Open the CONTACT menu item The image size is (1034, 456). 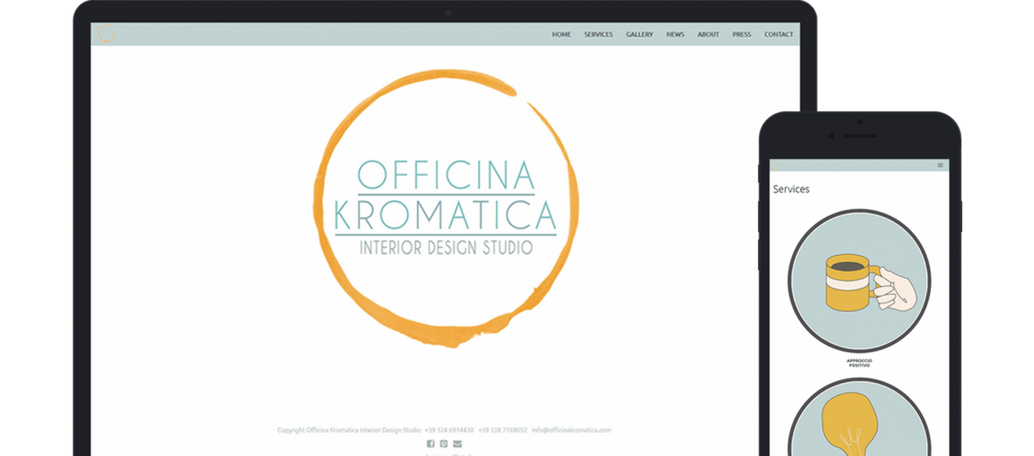tap(779, 34)
